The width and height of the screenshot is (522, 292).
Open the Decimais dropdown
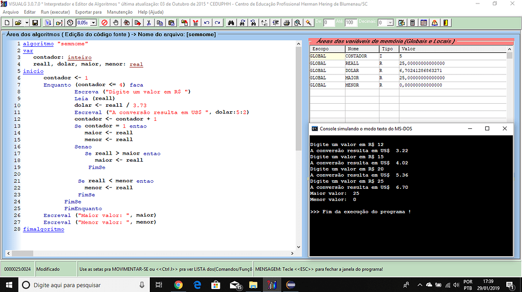390,23
